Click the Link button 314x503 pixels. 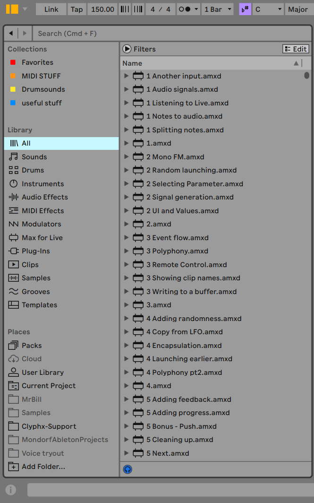51,9
